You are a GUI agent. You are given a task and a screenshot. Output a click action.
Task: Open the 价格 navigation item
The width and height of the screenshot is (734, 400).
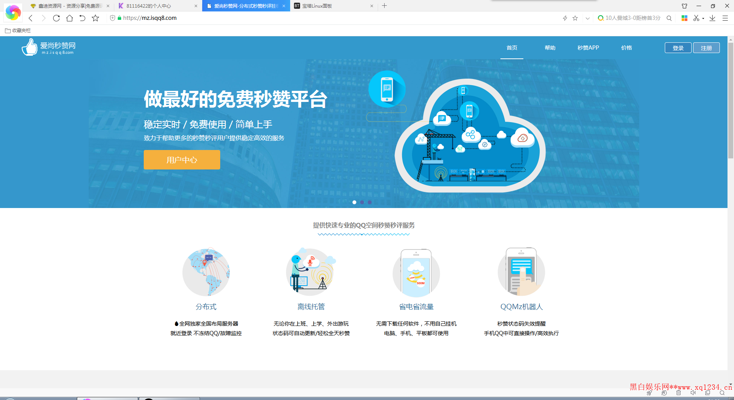pos(627,48)
